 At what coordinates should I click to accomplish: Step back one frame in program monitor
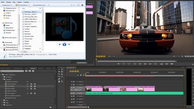tap(140, 64)
